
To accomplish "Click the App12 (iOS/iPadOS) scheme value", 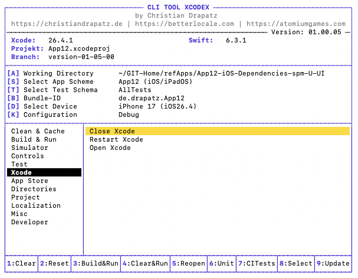I will tap(156, 81).
